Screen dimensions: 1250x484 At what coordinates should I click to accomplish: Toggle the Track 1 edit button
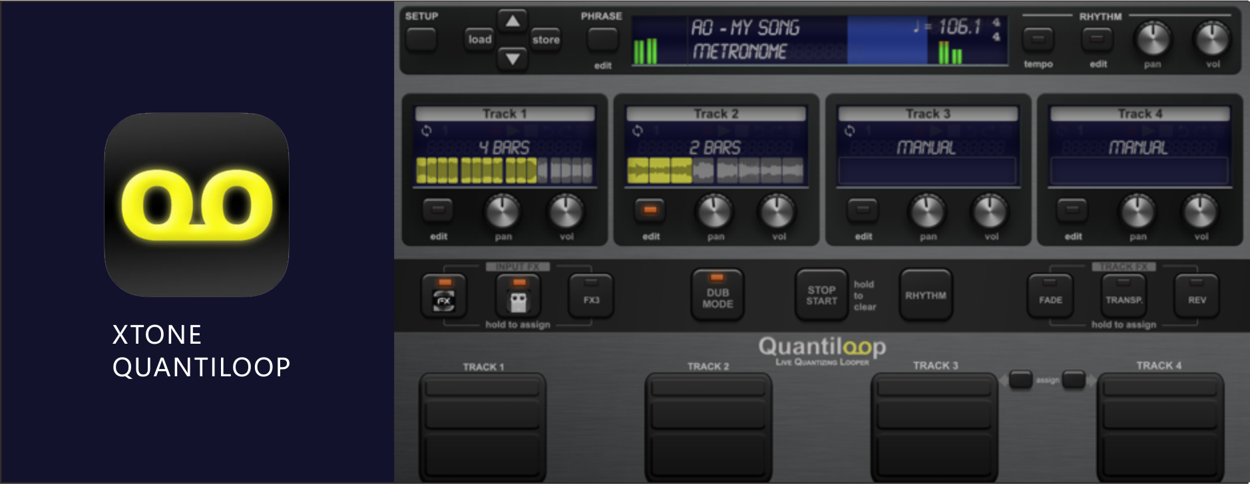pyautogui.click(x=437, y=210)
